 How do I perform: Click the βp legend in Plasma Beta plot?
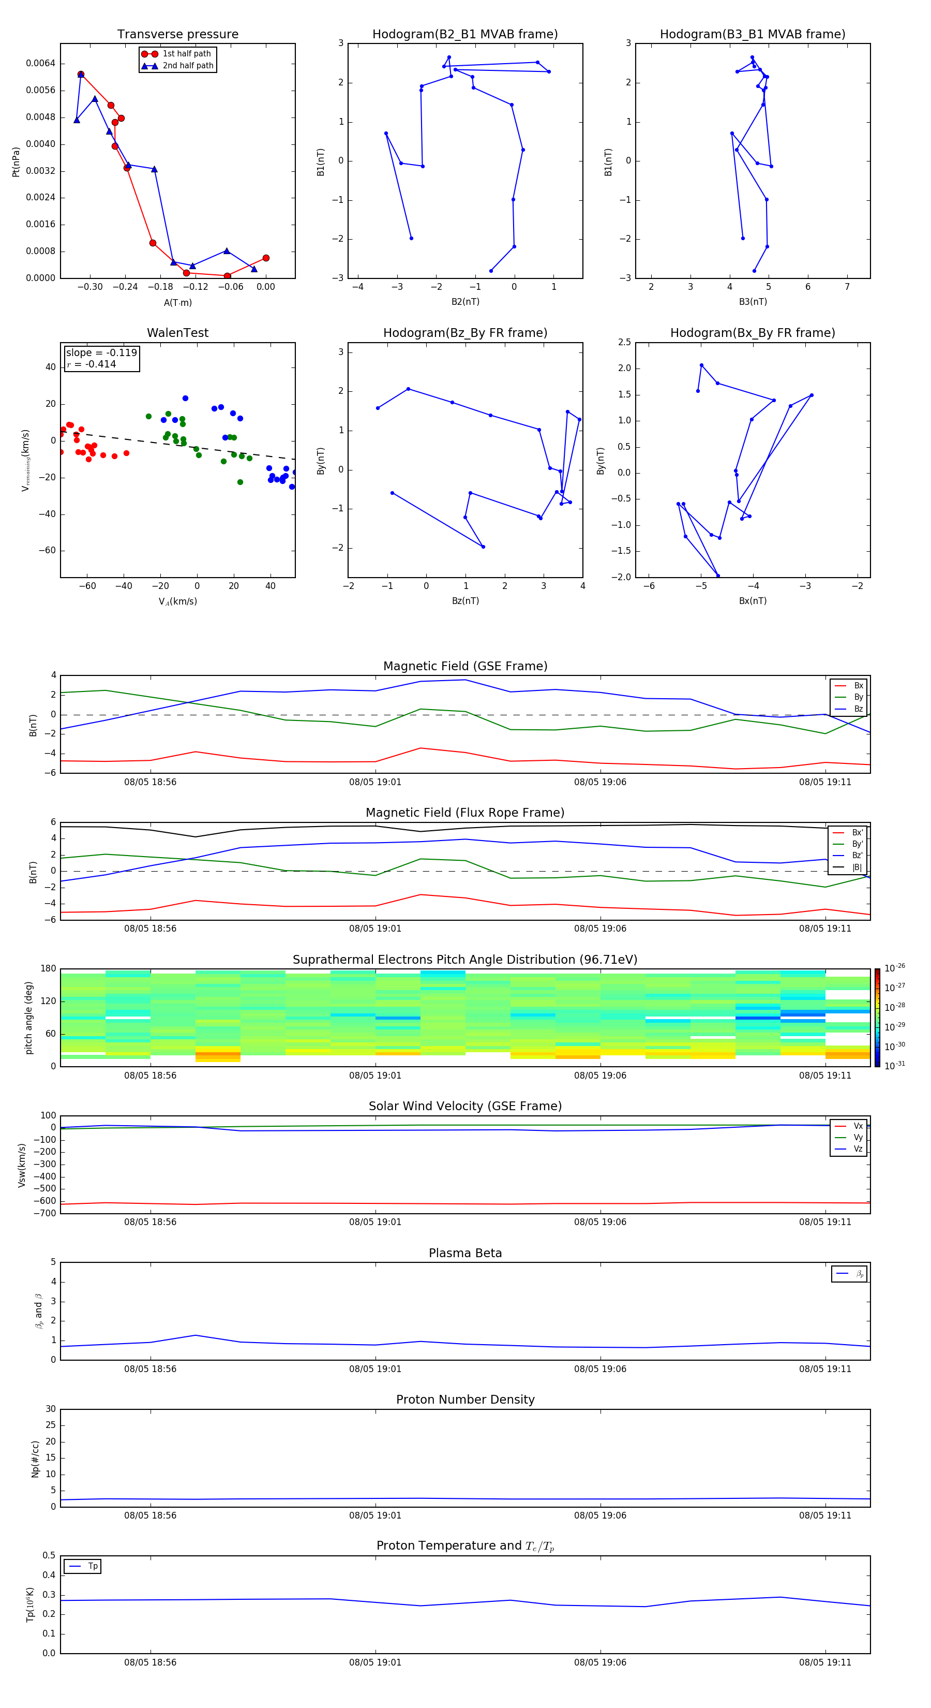tap(849, 1274)
